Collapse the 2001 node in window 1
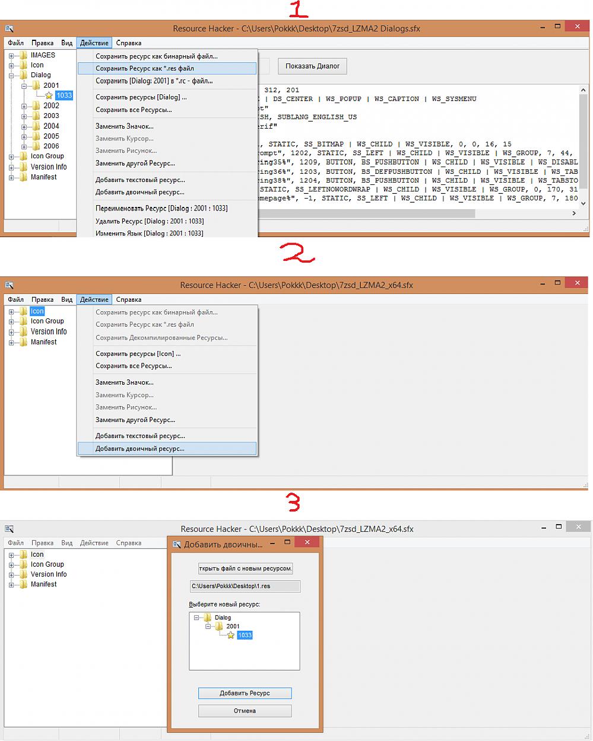This screenshot has width=593, height=741. 24,86
